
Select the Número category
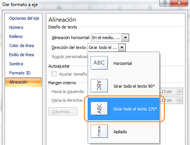coord(16,27)
